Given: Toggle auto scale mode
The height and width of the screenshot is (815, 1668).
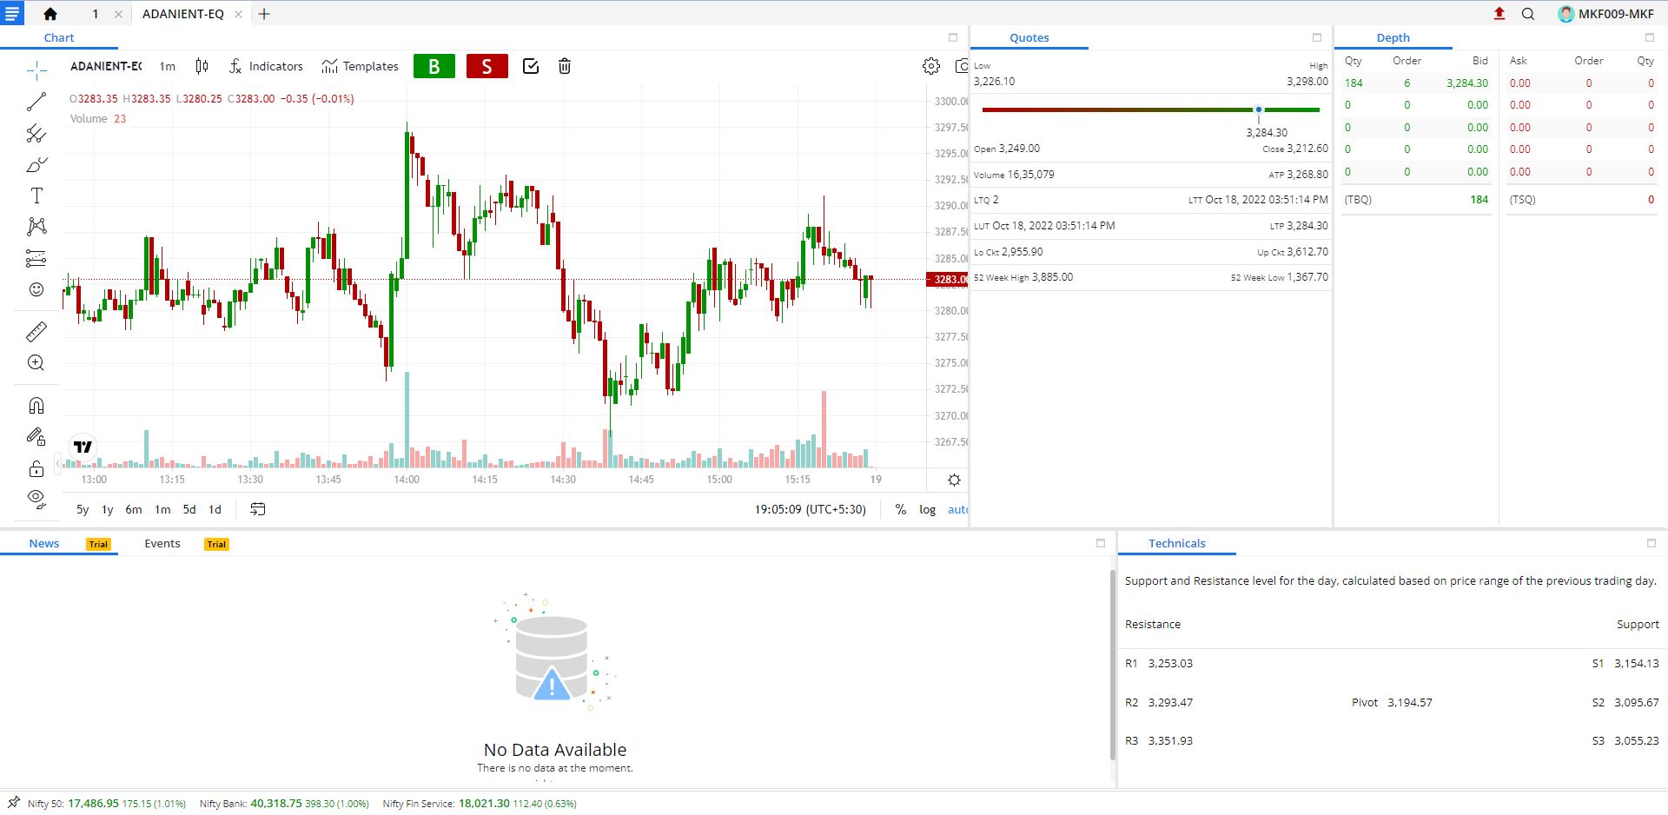Looking at the screenshot, I should tap(957, 509).
